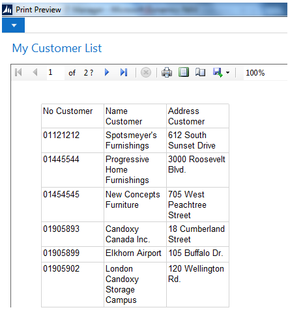Open page setup settings
The height and width of the screenshot is (312, 288).
(x=200, y=72)
